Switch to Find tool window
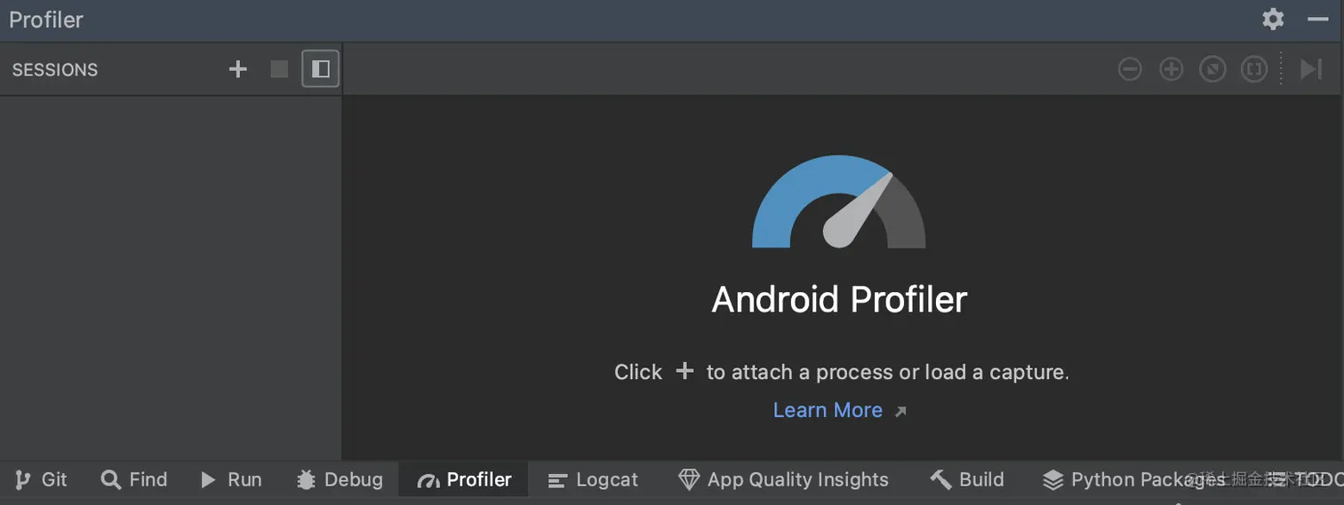Image resolution: width=1344 pixels, height=505 pixels. click(134, 480)
